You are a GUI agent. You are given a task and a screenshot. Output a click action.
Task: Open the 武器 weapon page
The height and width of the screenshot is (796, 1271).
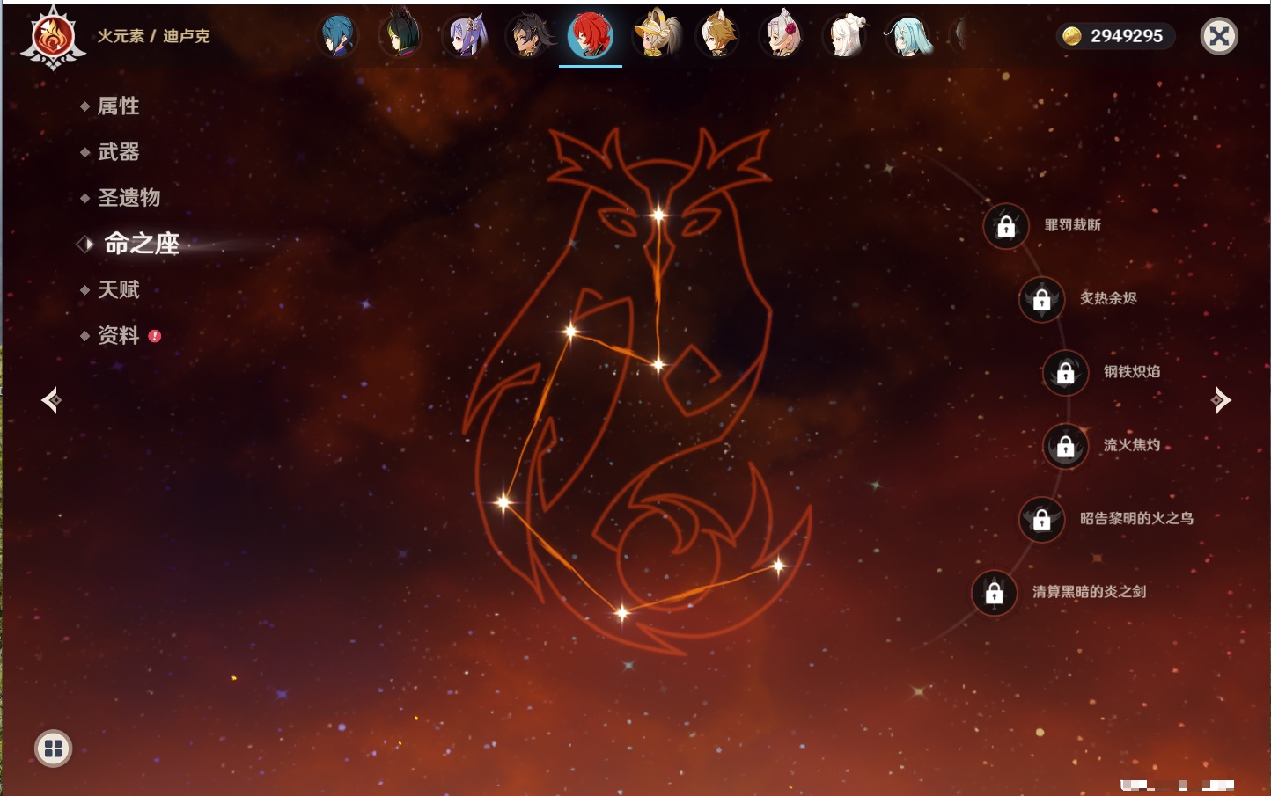[118, 152]
